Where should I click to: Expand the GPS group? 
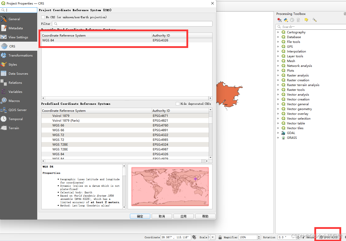coord(278,47)
